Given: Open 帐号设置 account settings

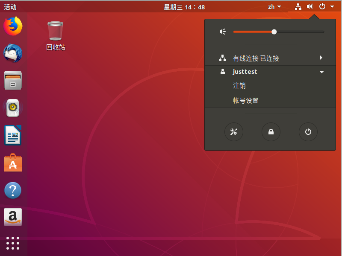Looking at the screenshot, I should [245, 101].
